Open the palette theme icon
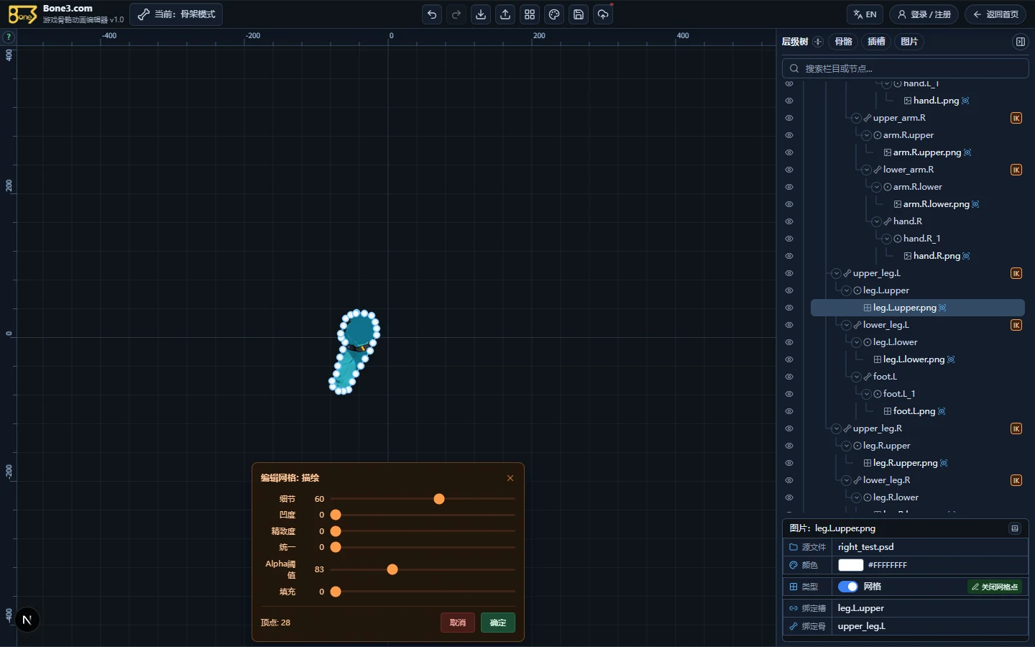The height and width of the screenshot is (647, 1035). pos(554,14)
